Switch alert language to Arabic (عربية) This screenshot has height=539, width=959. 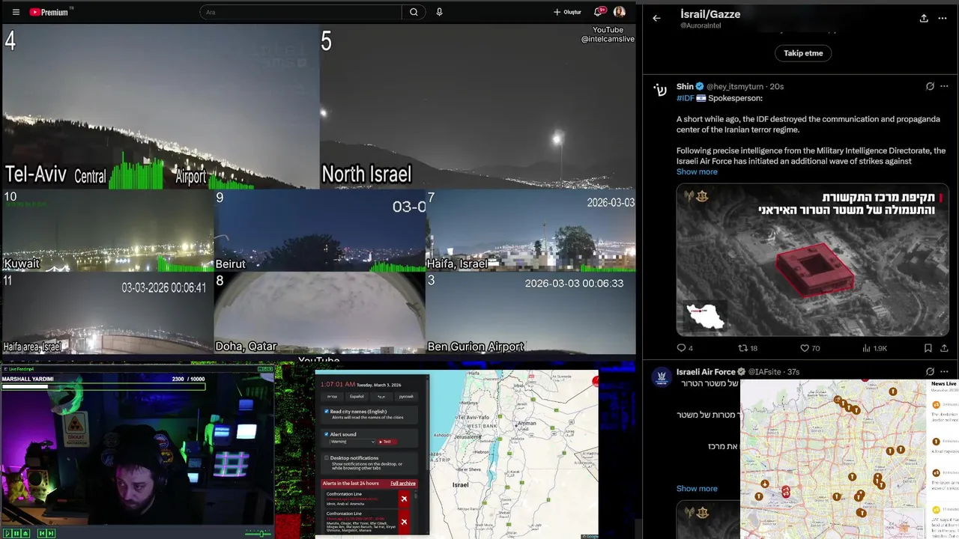381,397
